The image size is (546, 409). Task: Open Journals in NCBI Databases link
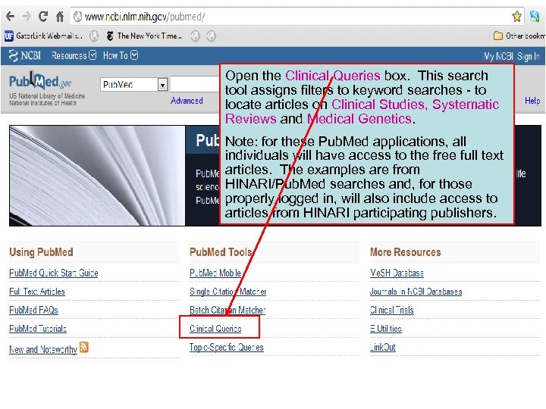point(416,292)
